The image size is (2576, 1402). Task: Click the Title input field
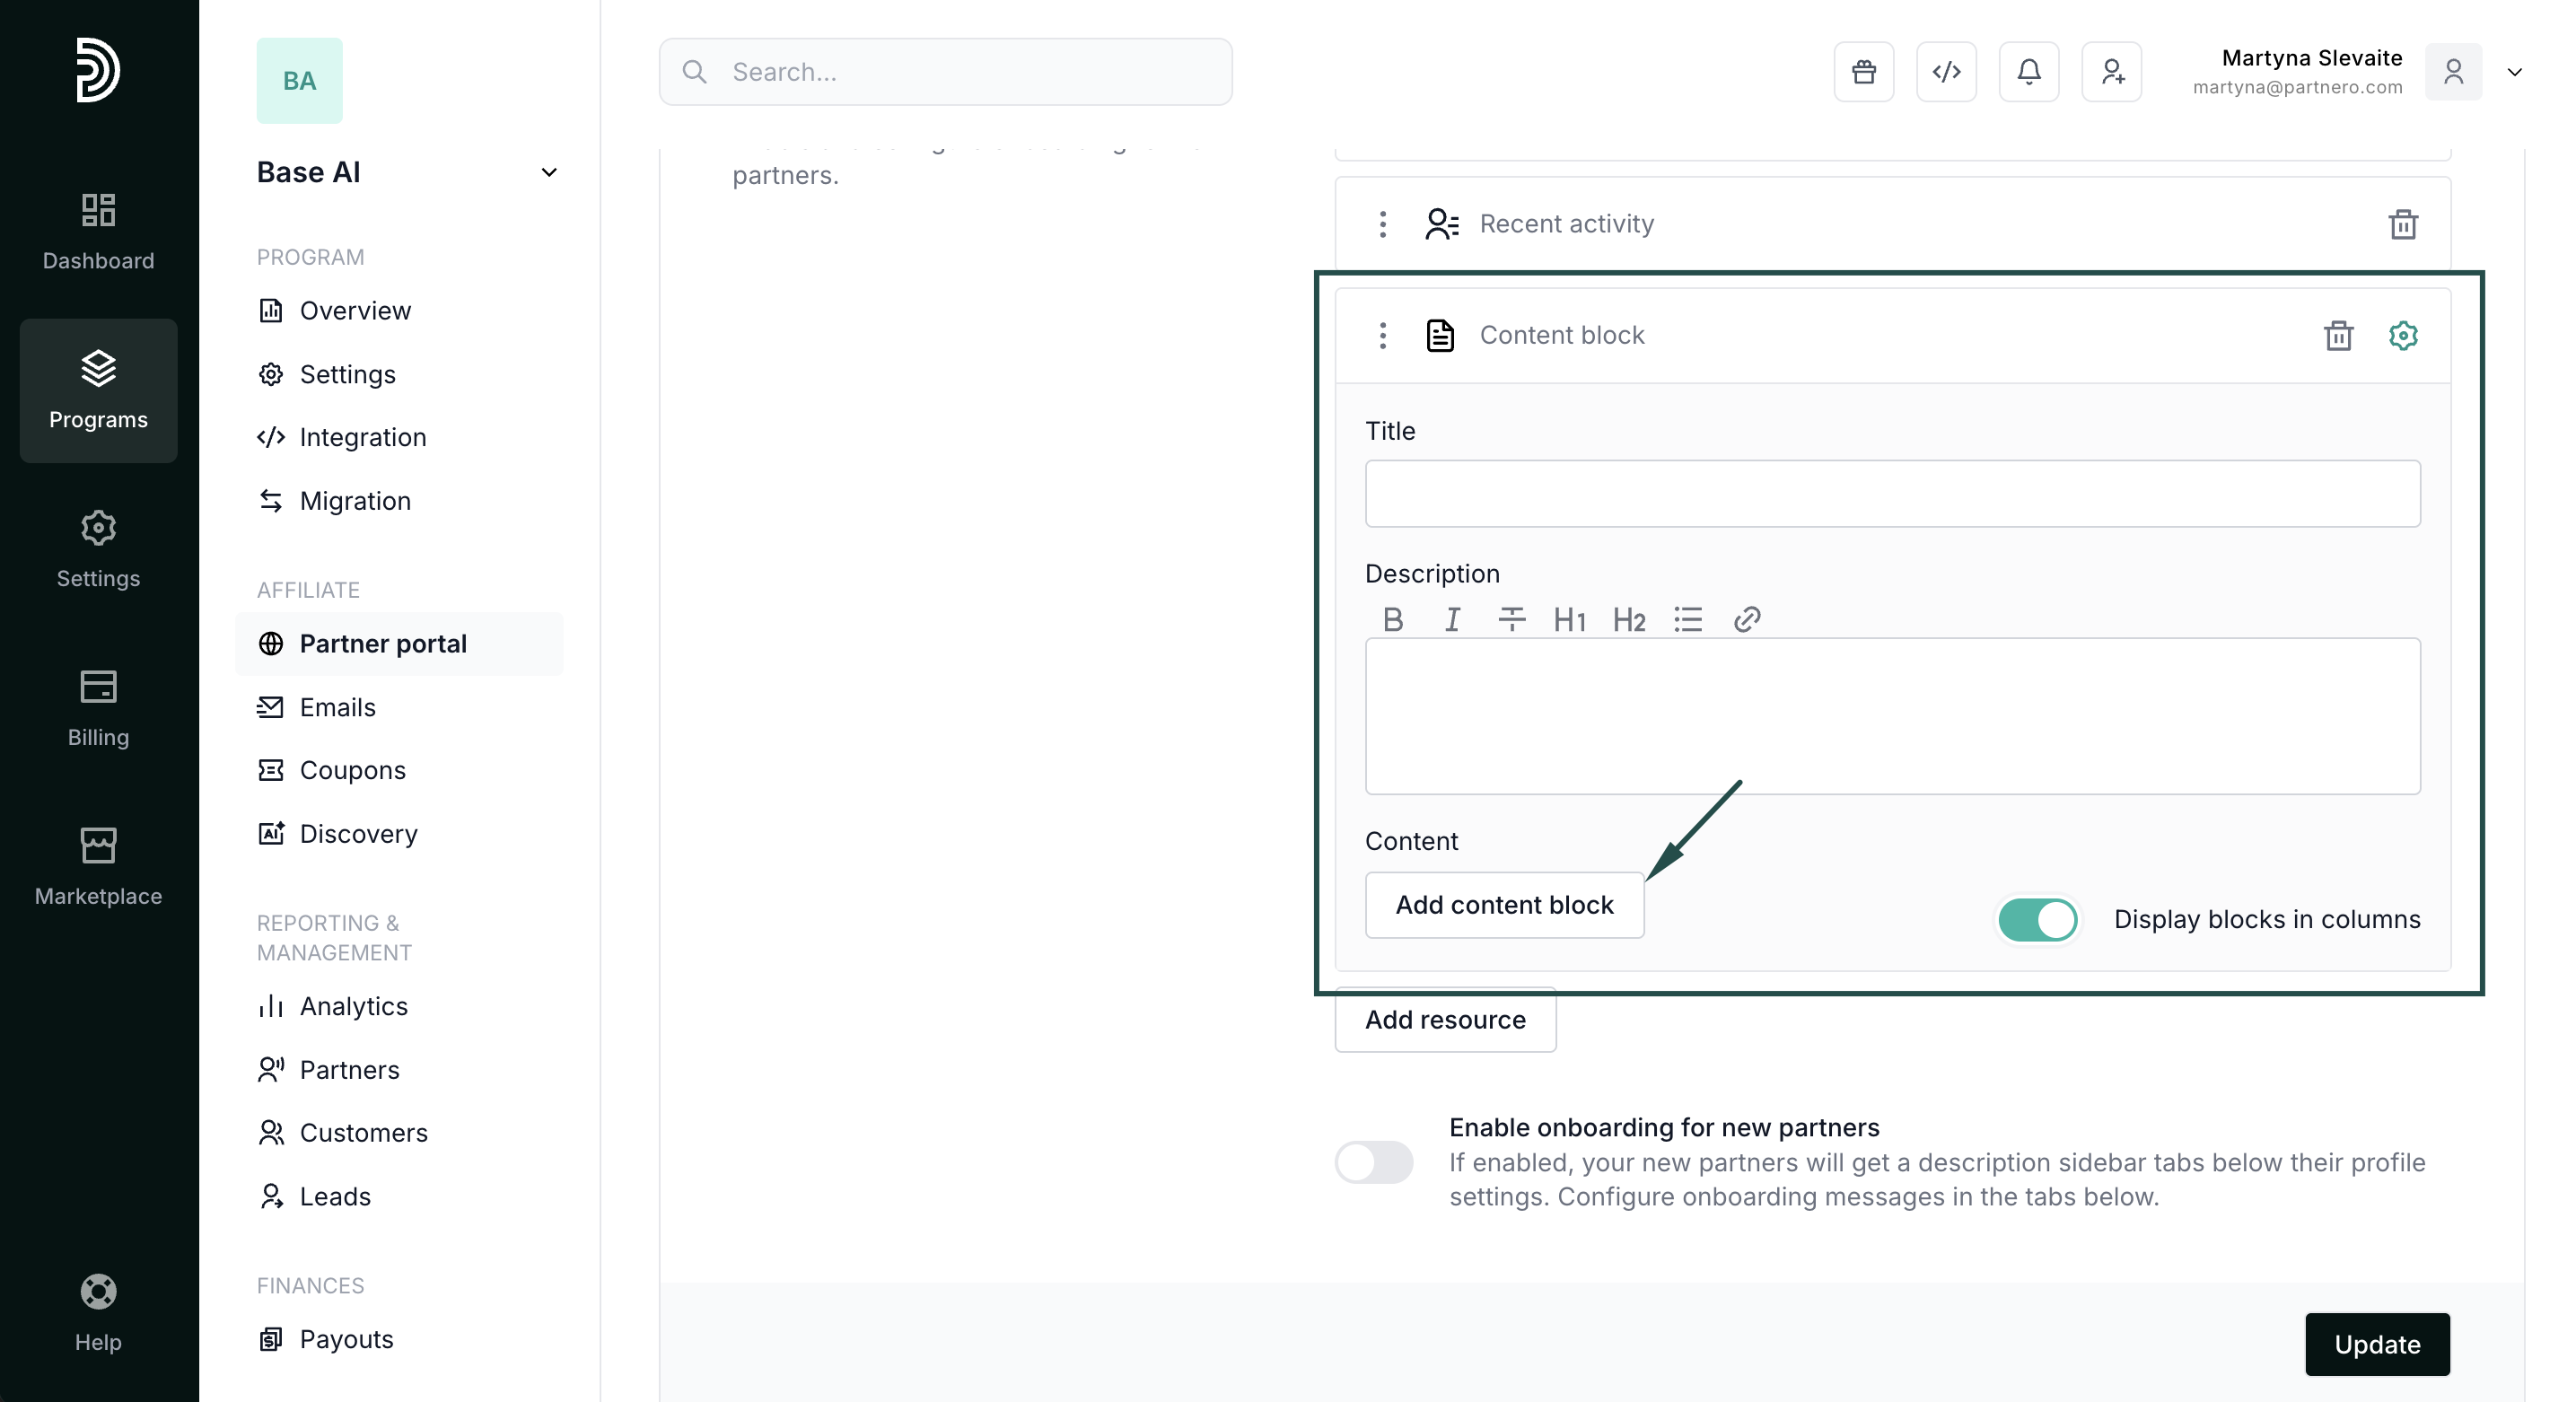[1891, 494]
